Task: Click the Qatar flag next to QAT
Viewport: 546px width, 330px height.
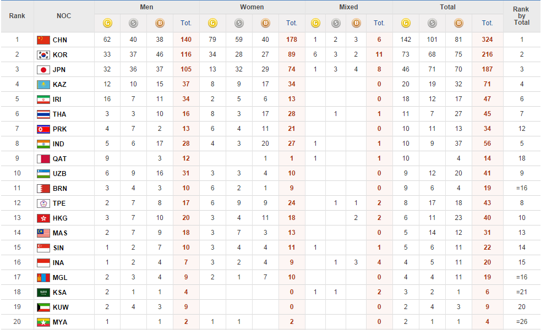Action: click(43, 158)
